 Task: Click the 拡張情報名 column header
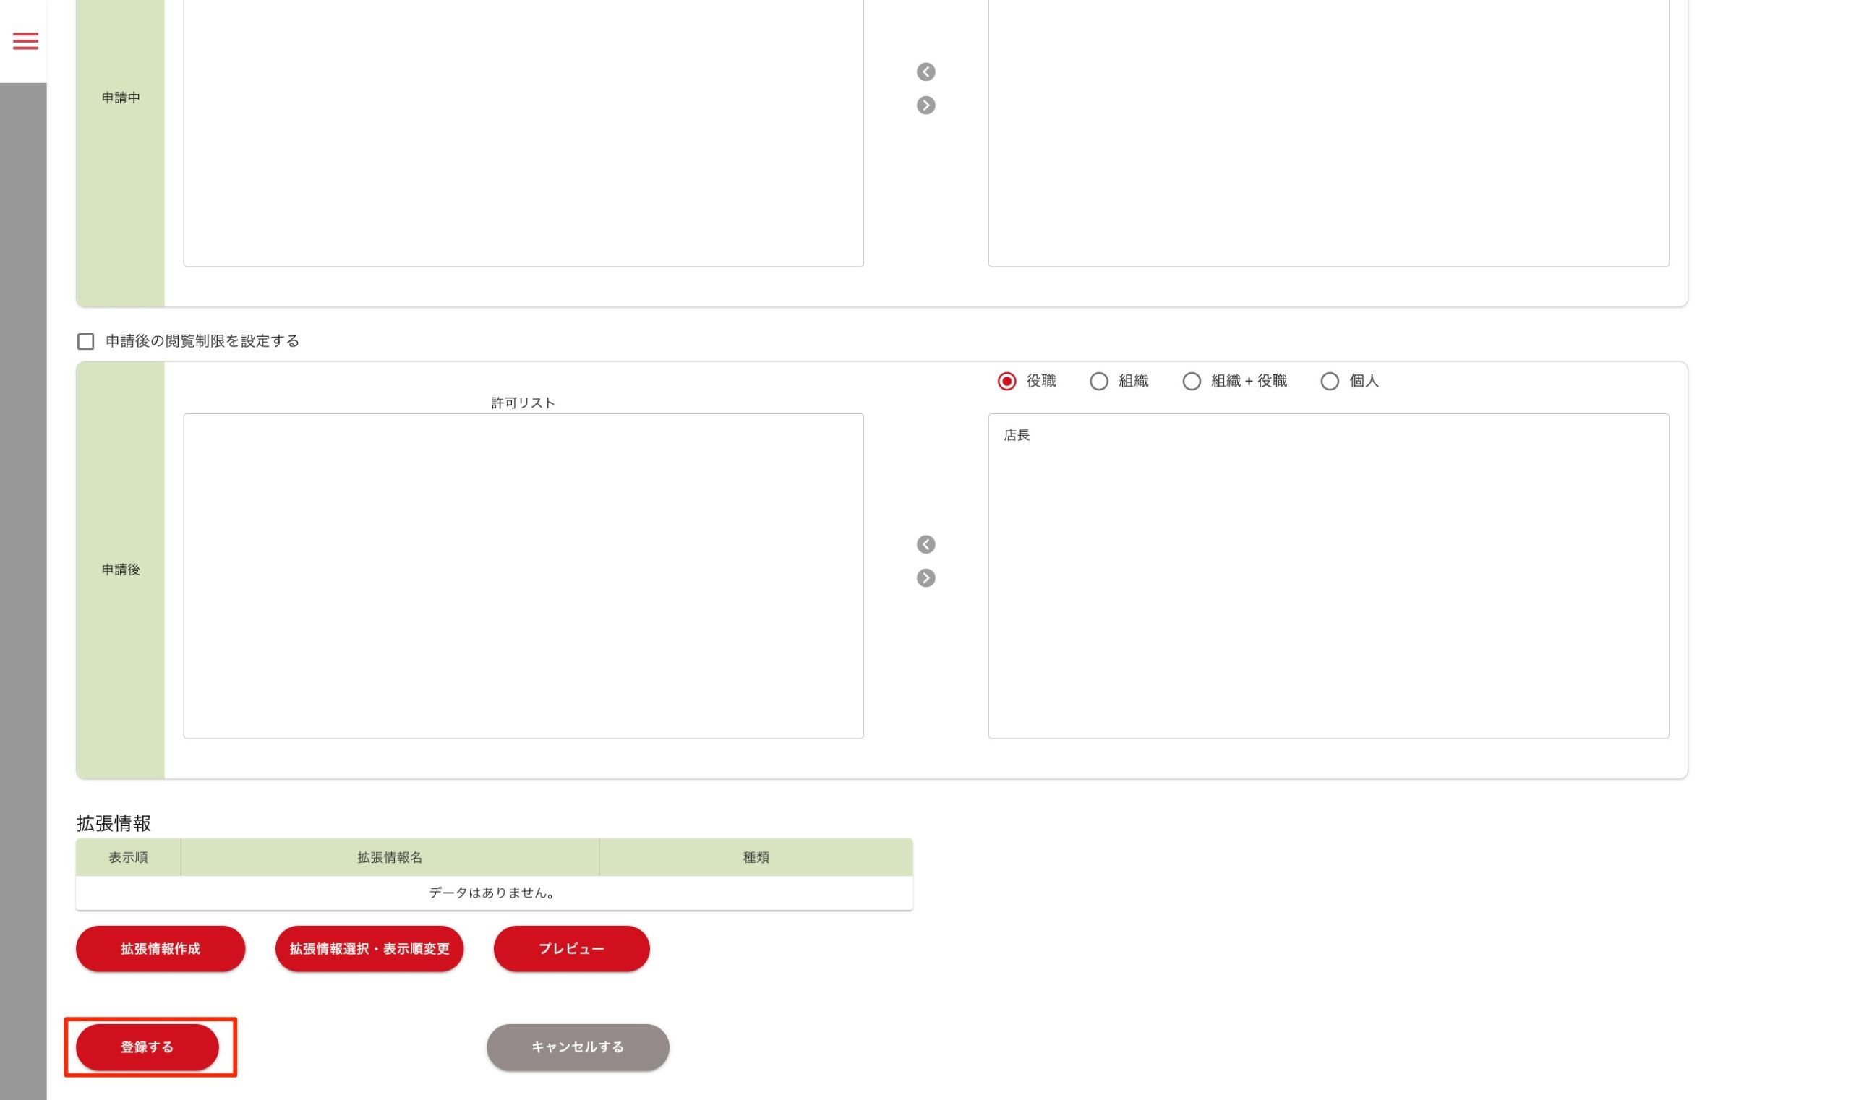389,858
